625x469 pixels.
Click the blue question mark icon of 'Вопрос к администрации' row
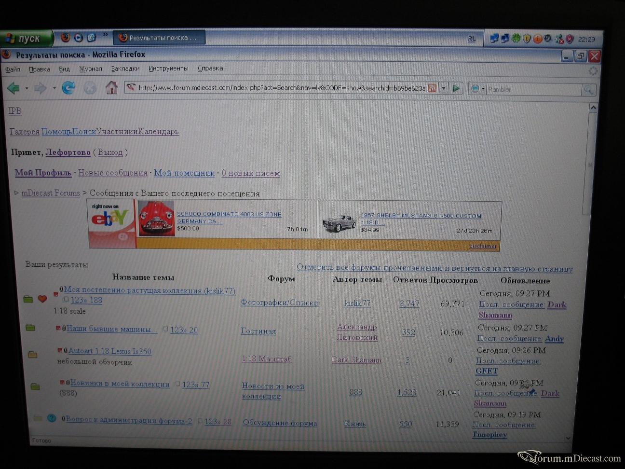point(52,418)
